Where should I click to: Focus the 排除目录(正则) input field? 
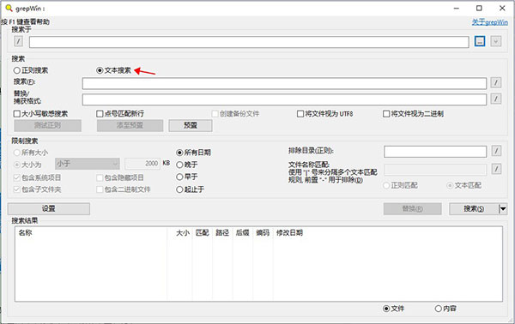tap(435, 152)
